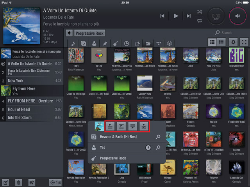Select Progressive Rock in the popup menu
The image size is (250, 187).
113,158
